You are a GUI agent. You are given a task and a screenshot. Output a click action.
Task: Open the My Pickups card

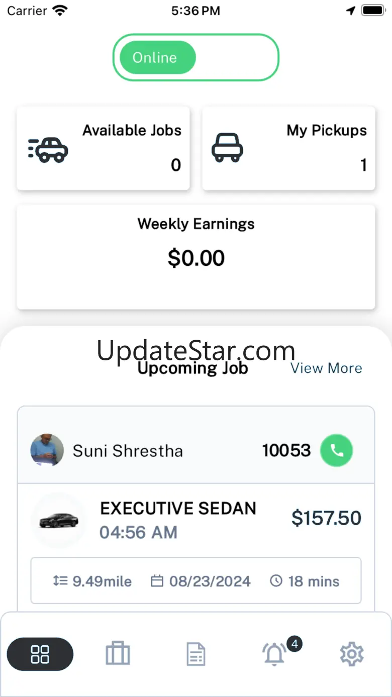point(288,148)
